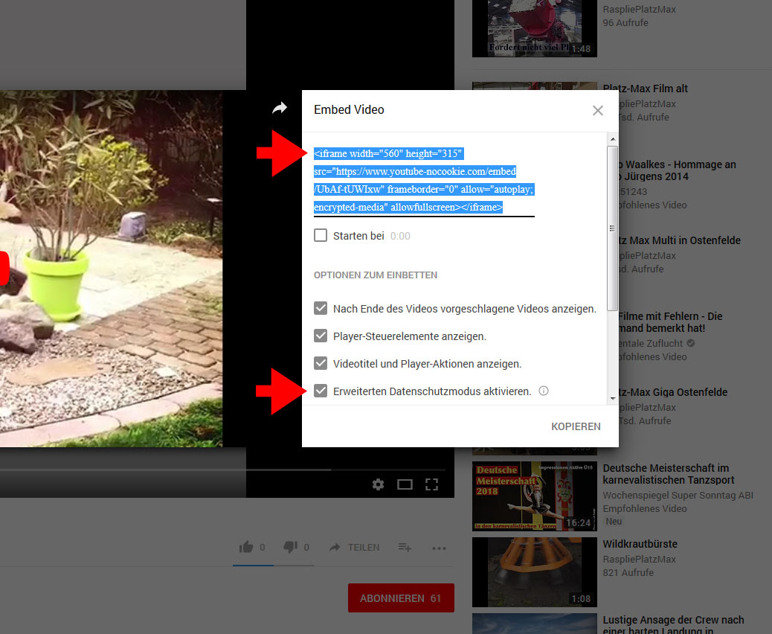
Task: Click the video progress bar
Action: [222, 470]
